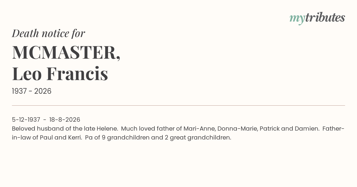Select the year range 1937 - 2026
This screenshot has height=187, width=357.
click(32, 91)
